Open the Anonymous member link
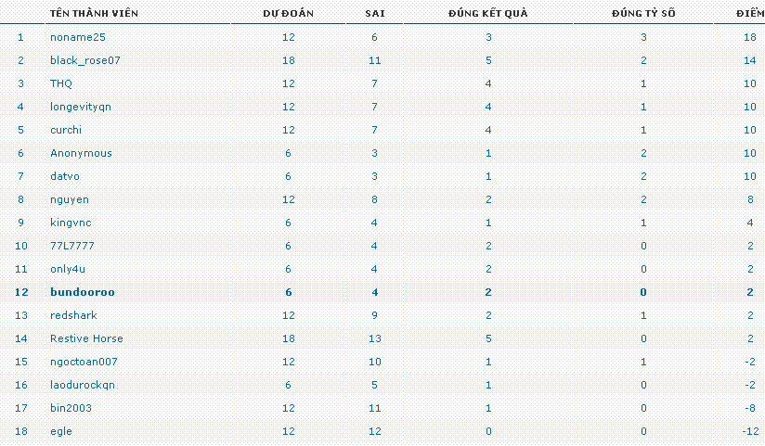This screenshot has height=446, width=765. [81, 153]
